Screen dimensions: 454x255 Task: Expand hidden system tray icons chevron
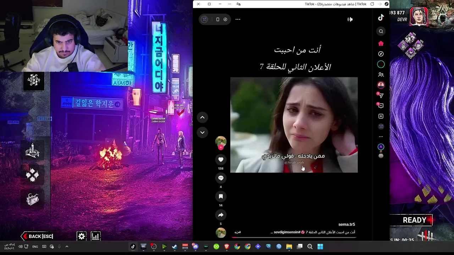coord(67,246)
